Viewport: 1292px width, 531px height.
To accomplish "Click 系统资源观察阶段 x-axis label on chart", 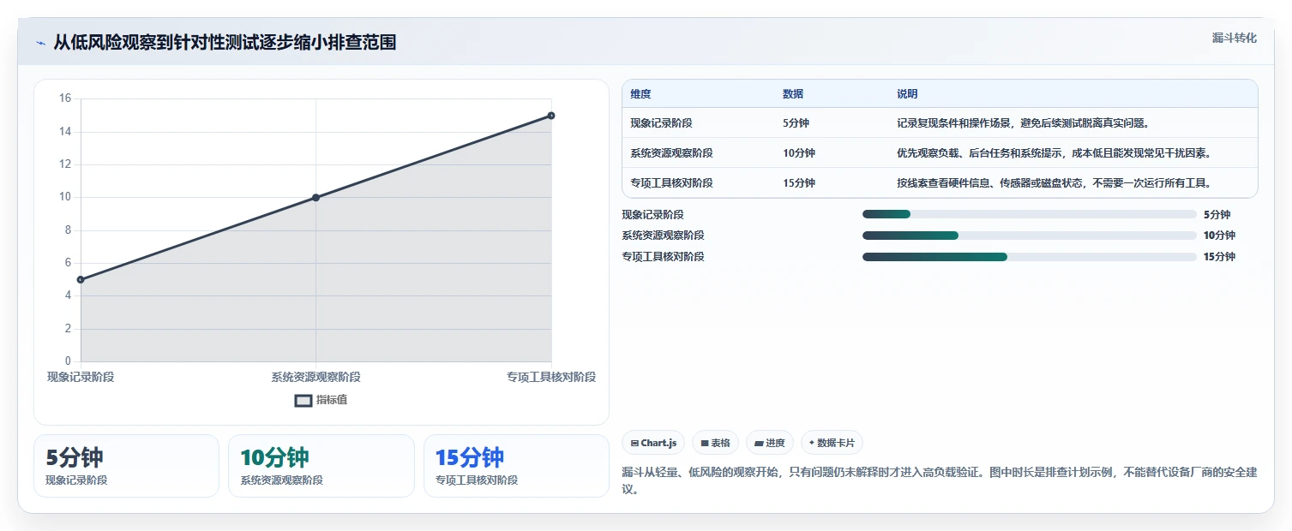I will pos(315,377).
